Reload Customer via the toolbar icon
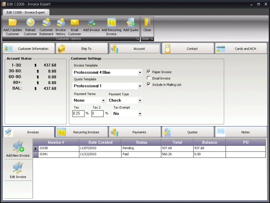Image resolution: width=270 pixels, height=203 pixels. (30, 23)
